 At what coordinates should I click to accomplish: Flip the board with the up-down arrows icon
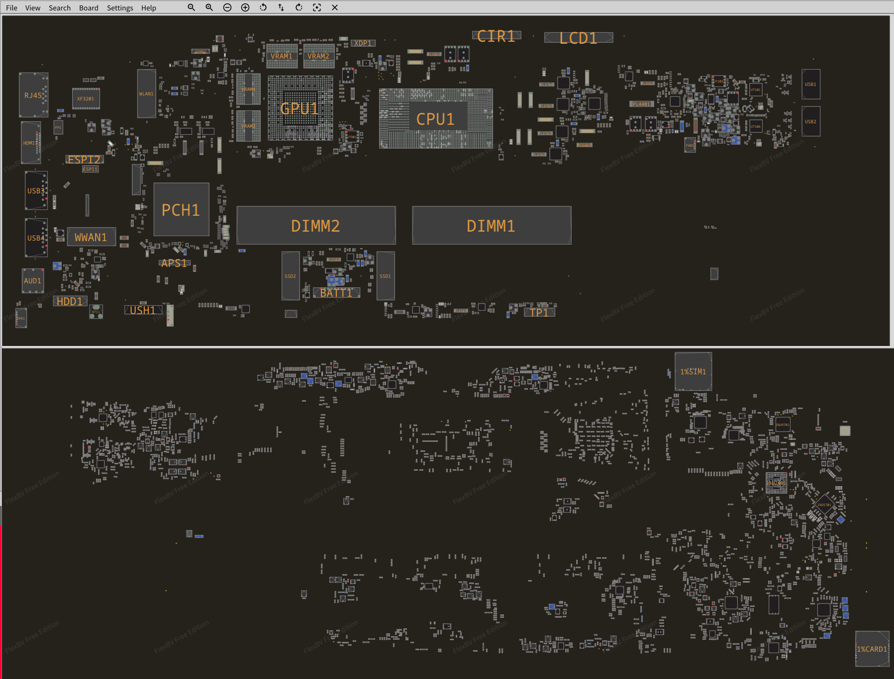click(x=281, y=7)
